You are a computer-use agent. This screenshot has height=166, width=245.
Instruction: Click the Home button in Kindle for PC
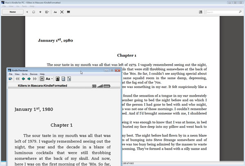pyautogui.click(x=13, y=12)
